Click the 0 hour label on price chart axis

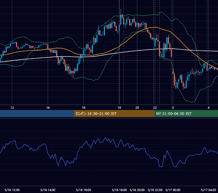click(x=173, y=108)
